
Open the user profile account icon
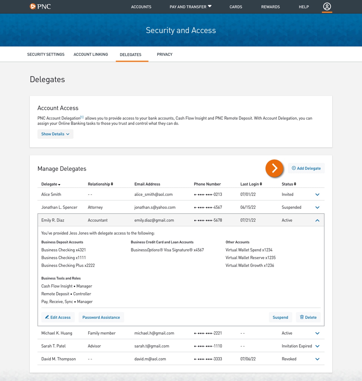(327, 6)
